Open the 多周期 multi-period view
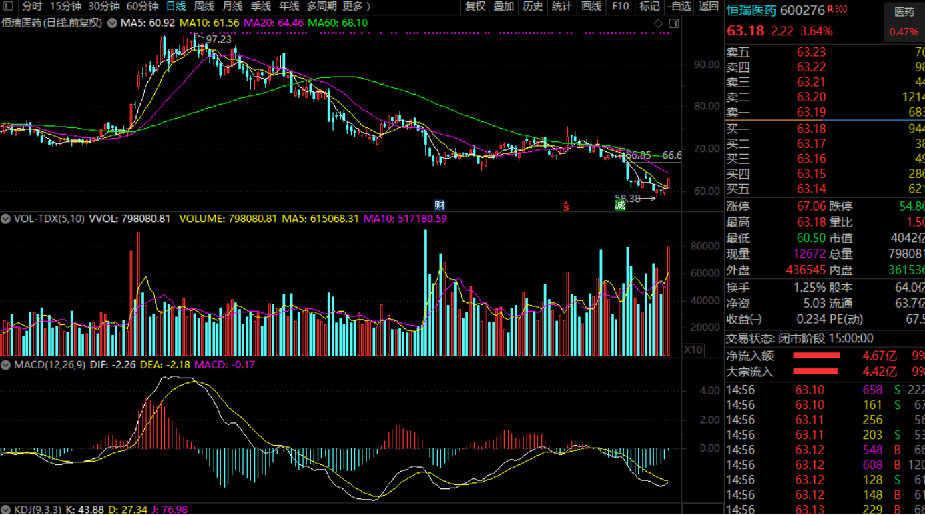Screen dimensions: 925x515 click(322, 6)
